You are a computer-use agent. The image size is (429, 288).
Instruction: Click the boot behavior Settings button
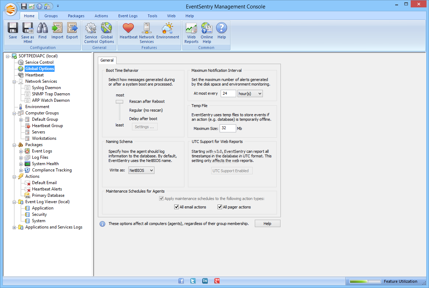coord(144,127)
